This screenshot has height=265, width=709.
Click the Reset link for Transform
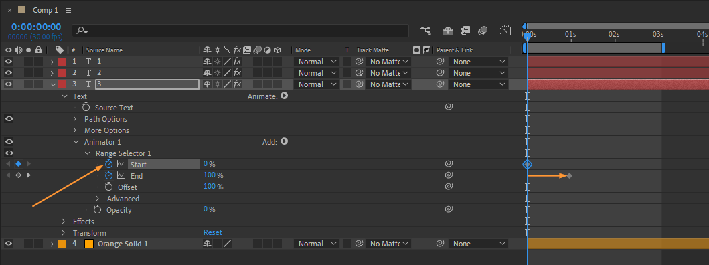click(212, 232)
